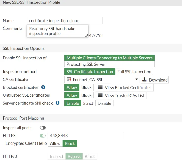Click the Fortinet_CA_SSL certificate icon
This screenshot has height=162, width=182.
(69, 80)
